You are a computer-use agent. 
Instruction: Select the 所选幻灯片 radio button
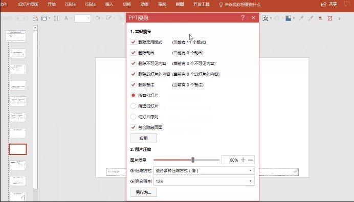click(133, 106)
